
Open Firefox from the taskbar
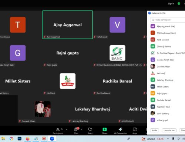pos(28,139)
